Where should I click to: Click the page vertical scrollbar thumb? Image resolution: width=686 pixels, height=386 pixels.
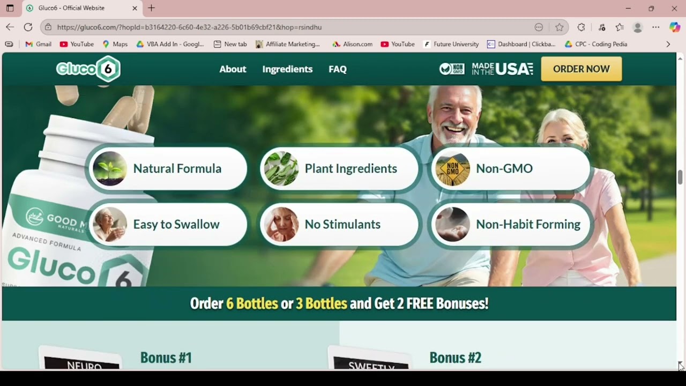pos(680,177)
